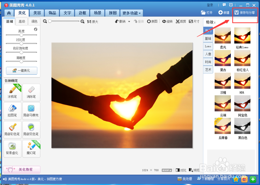Select the Lomo effects category
The height and width of the screenshot is (185, 260).
coord(208,46)
